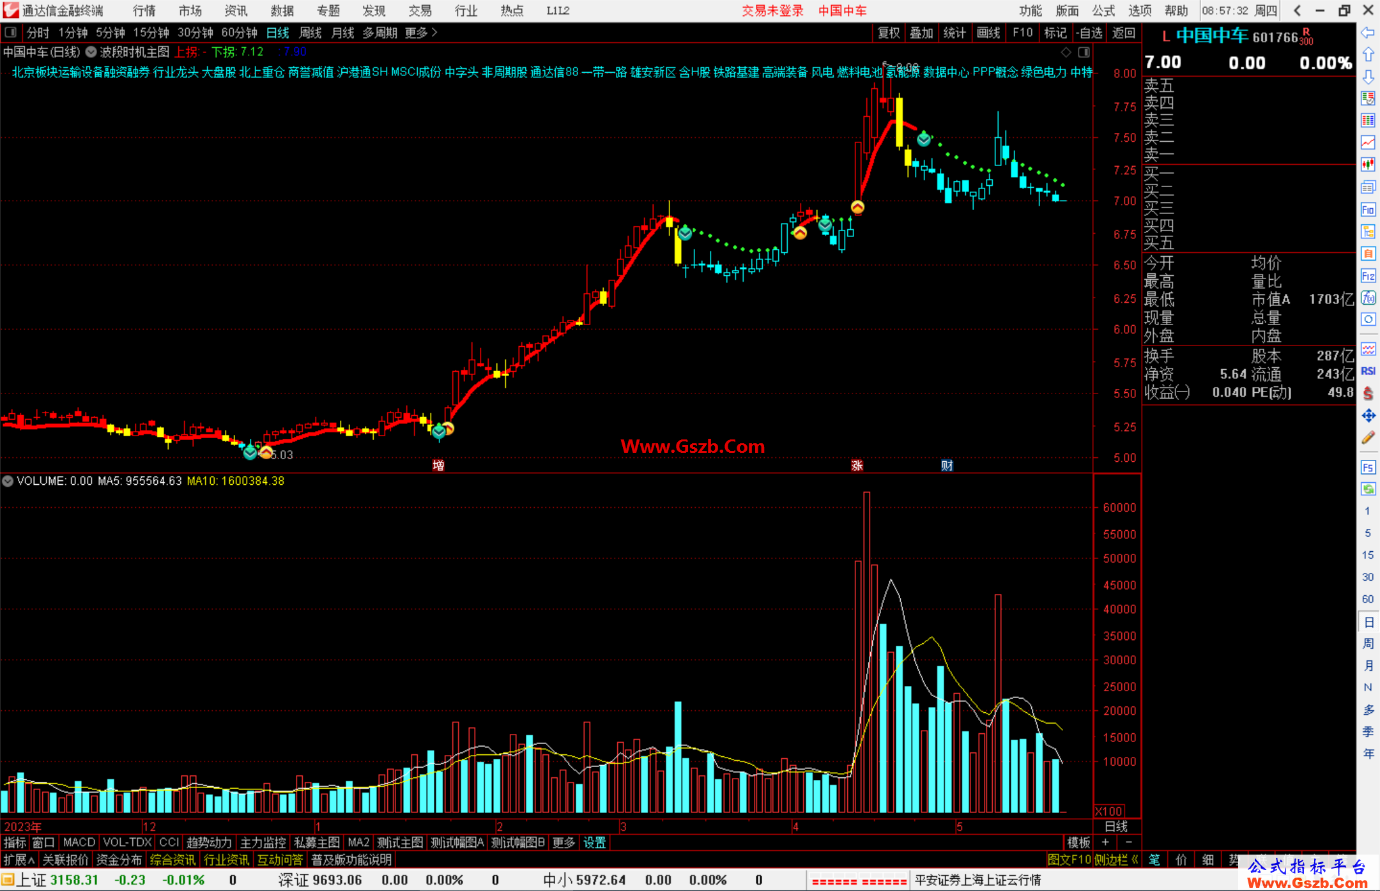Open the red line trend chart icon
The height and width of the screenshot is (891, 1380).
1368,142
